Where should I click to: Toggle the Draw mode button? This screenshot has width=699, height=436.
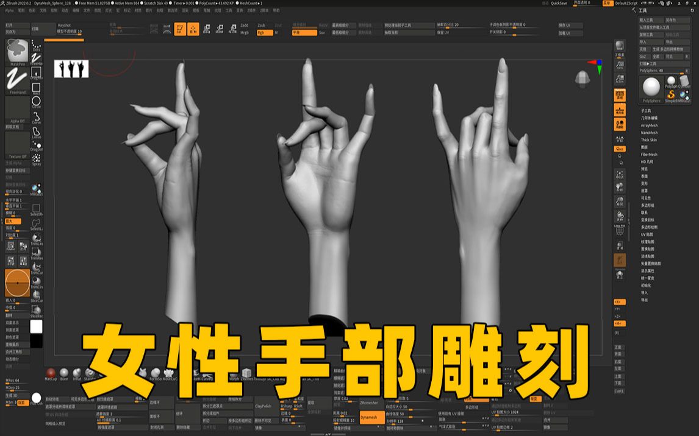193,29
